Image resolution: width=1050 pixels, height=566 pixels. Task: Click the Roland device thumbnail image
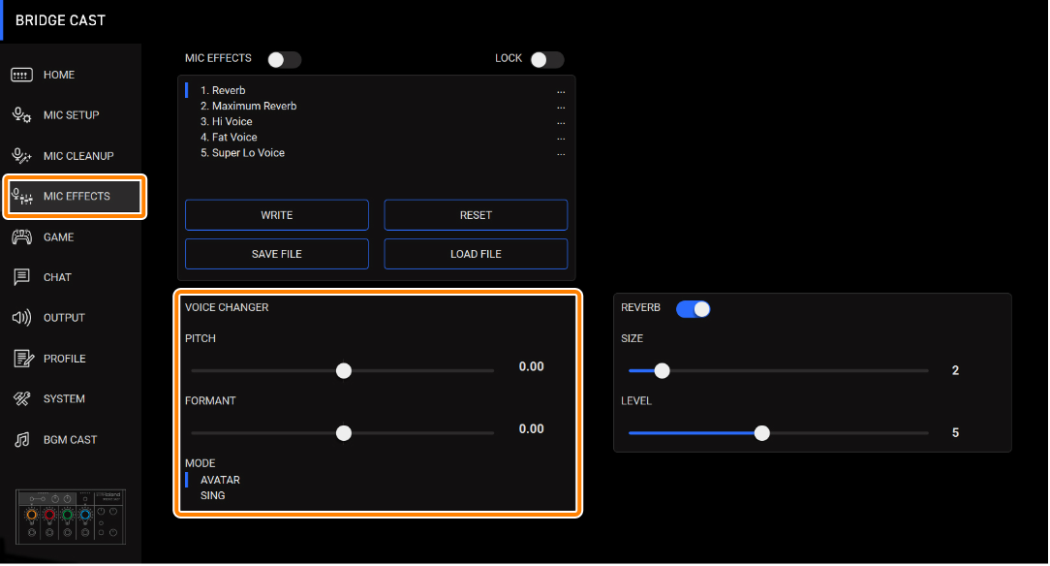[71, 516]
